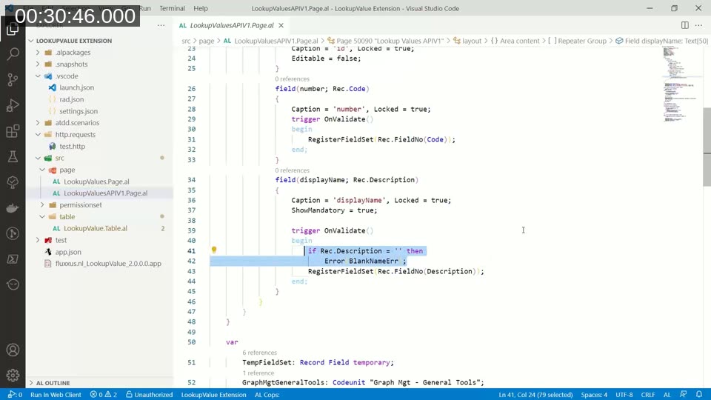The image size is (711, 400).
Task: Close the LookupValuesAPIV1.Page.al tab
Action: point(281,25)
